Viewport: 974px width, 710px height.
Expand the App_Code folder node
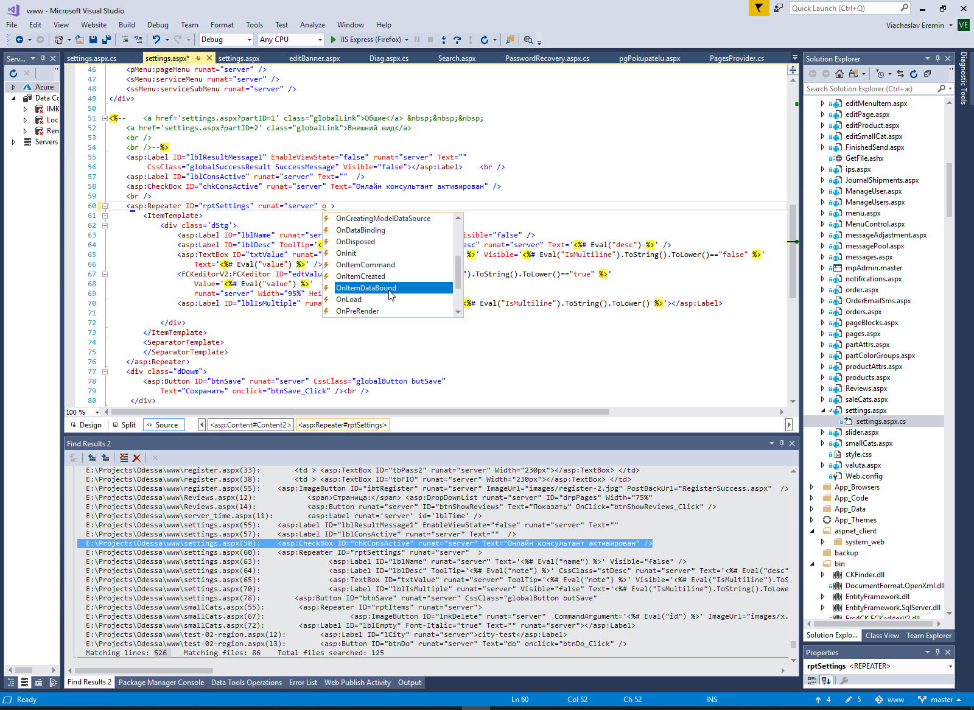(x=811, y=498)
